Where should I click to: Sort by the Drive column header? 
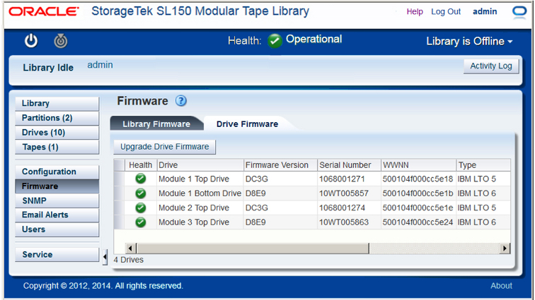tap(200, 165)
